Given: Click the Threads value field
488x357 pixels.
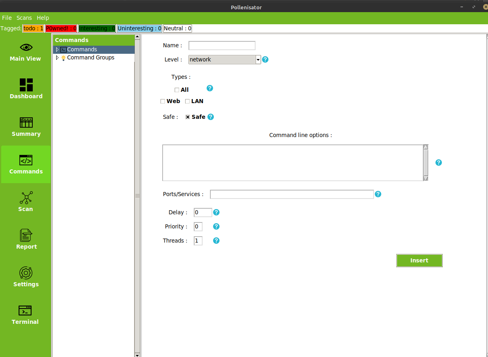Looking at the screenshot, I should [x=198, y=241].
